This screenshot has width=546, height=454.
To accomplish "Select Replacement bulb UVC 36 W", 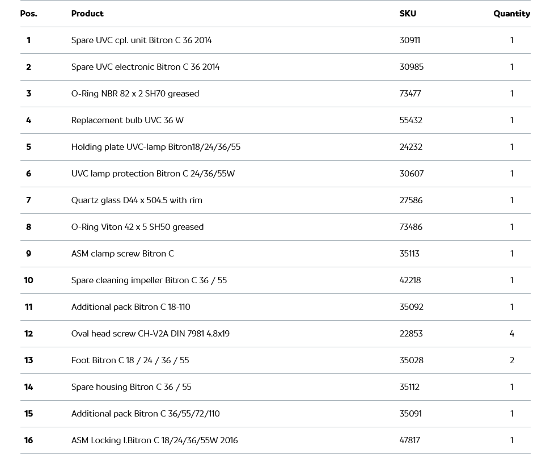I will 127,120.
